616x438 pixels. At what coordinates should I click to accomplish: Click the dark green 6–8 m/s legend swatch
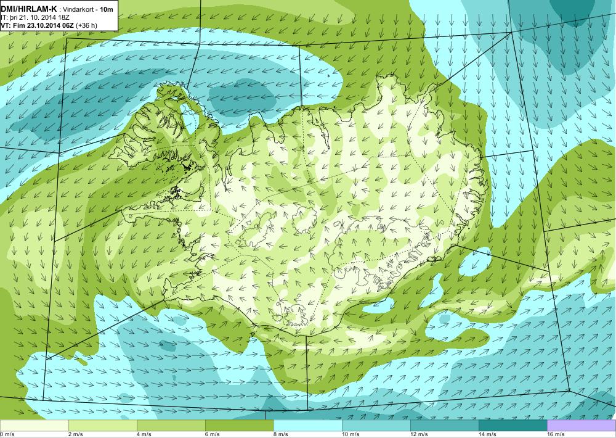[x=239, y=426]
